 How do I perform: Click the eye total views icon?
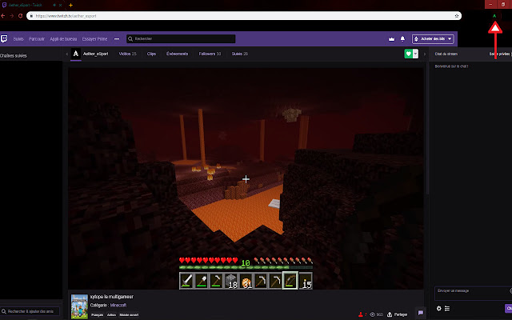point(372,314)
